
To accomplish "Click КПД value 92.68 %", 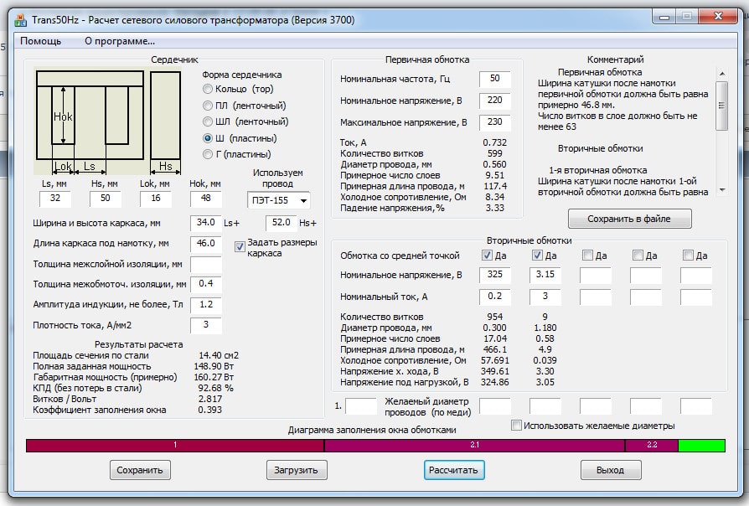I will (x=215, y=388).
